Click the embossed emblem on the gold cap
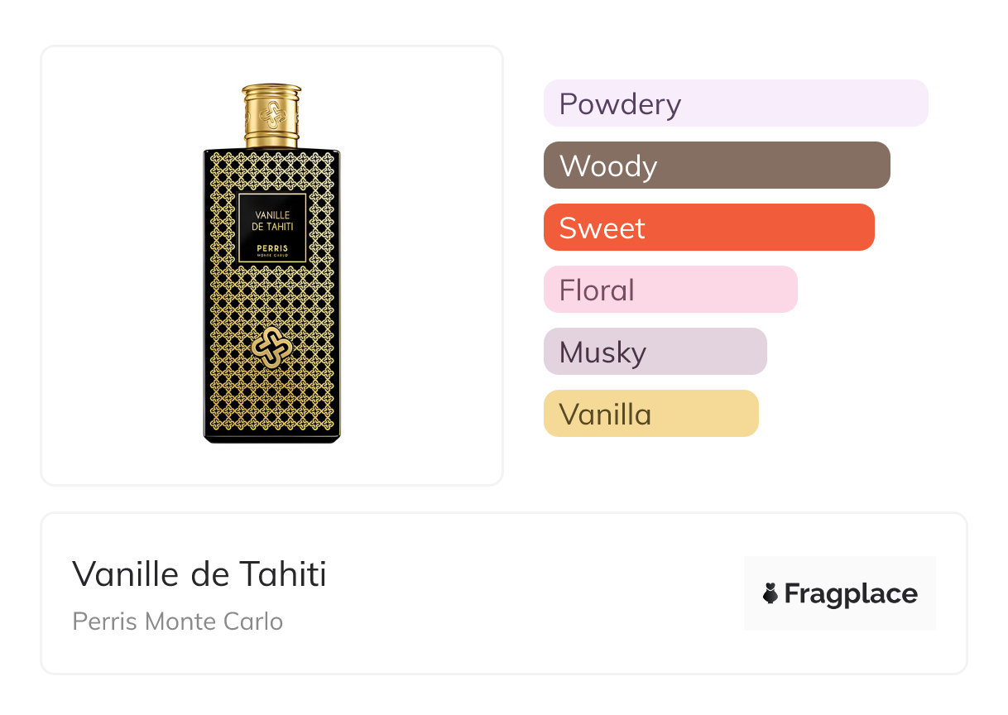 tap(271, 115)
